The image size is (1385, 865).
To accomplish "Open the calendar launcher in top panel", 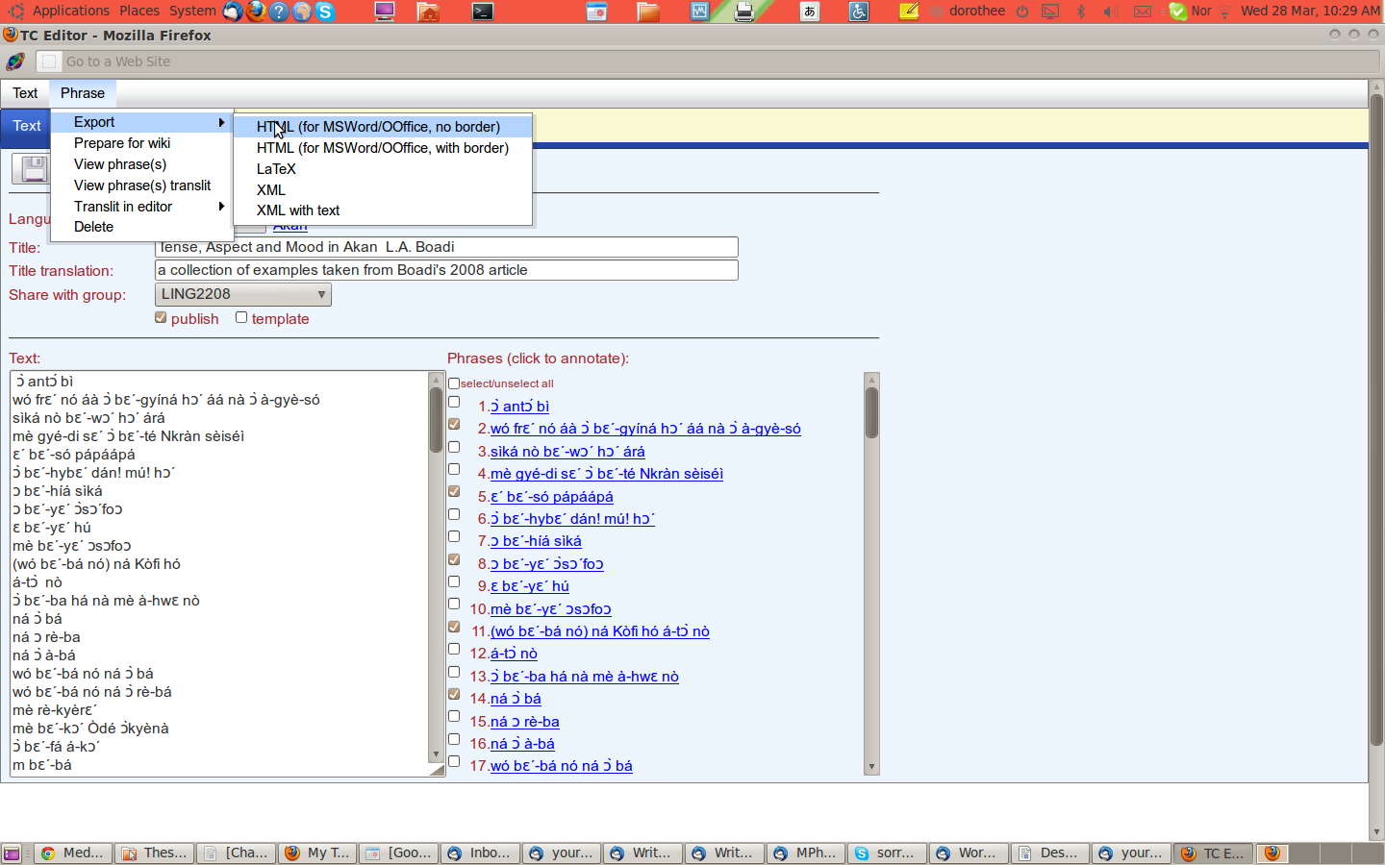I will (596, 12).
